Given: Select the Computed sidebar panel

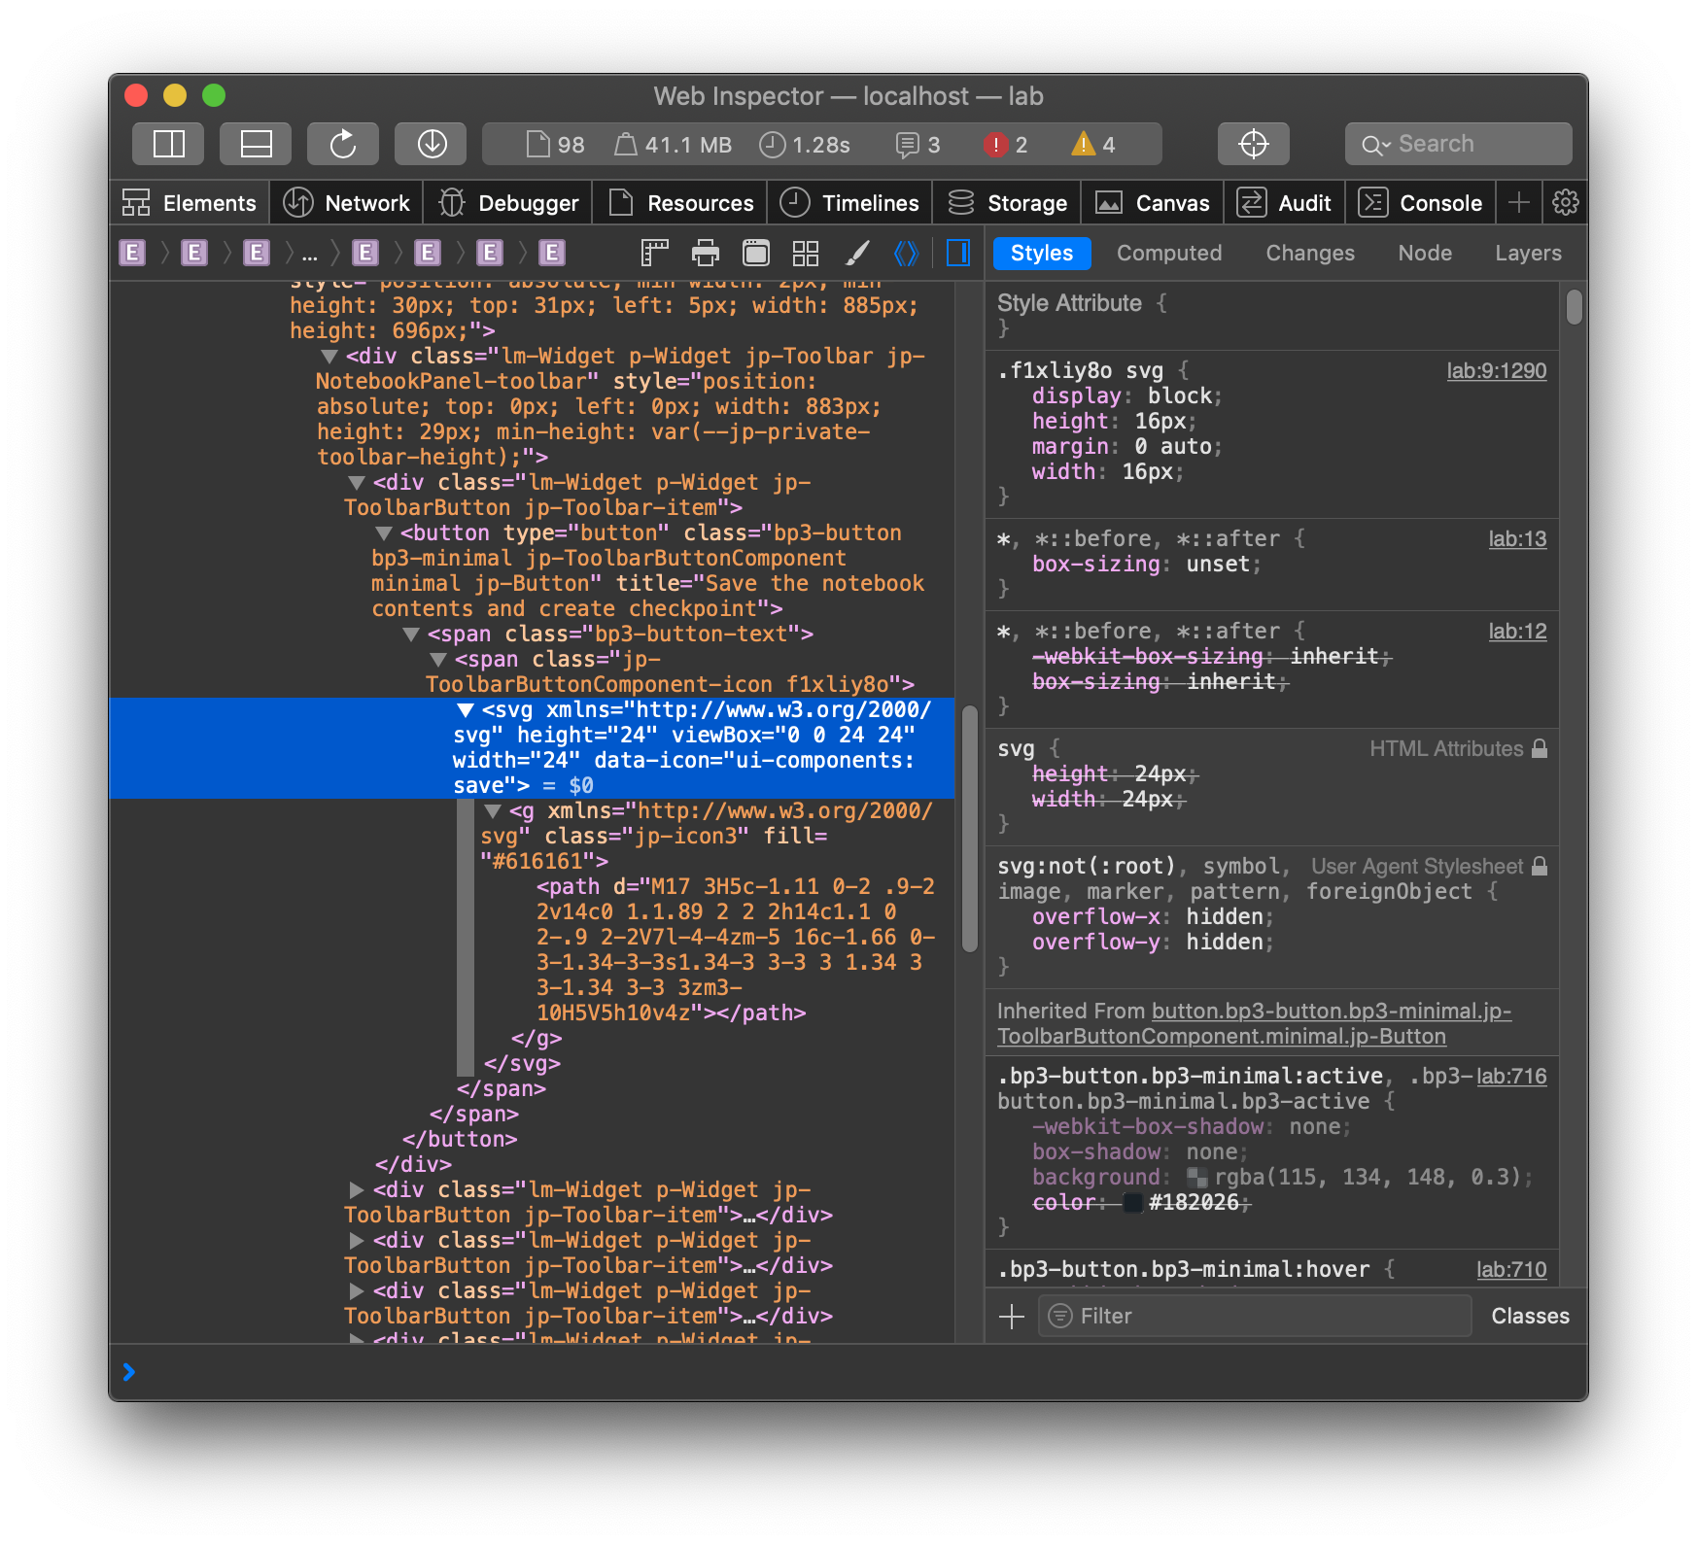Looking at the screenshot, I should tap(1169, 253).
